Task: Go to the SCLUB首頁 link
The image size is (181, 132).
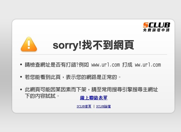Action: (x=84, y=106)
